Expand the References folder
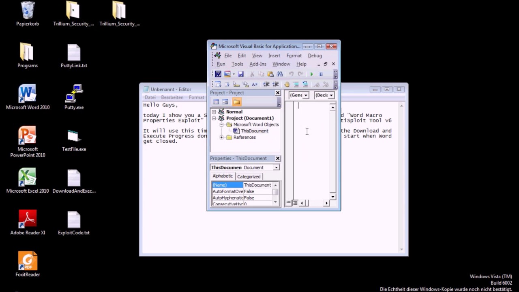The width and height of the screenshot is (519, 292). (x=221, y=137)
